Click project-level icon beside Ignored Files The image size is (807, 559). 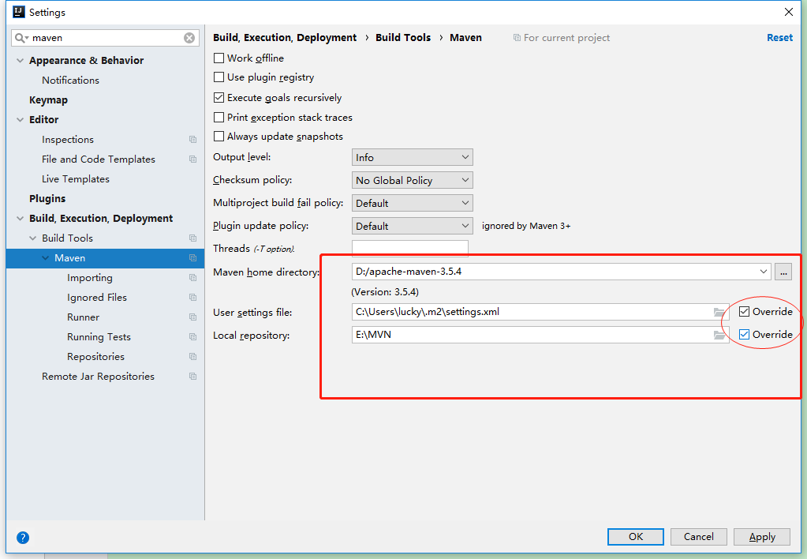tap(193, 298)
